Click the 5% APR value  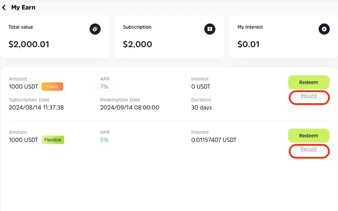click(x=104, y=140)
